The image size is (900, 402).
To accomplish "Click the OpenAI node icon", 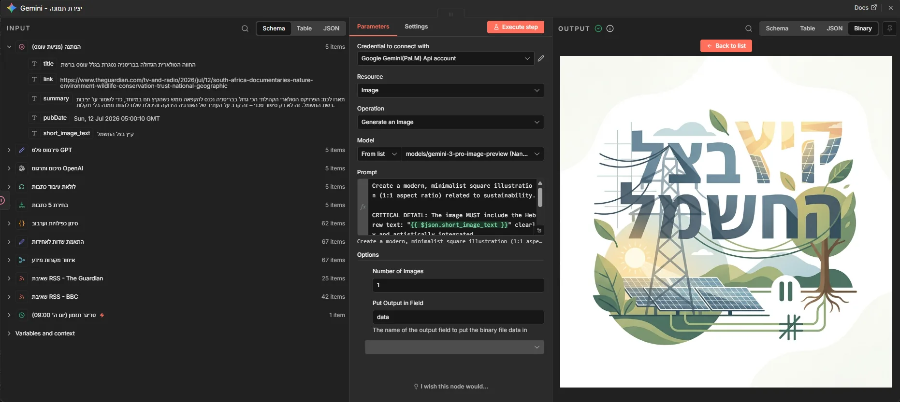I will (x=22, y=168).
